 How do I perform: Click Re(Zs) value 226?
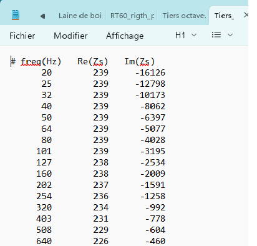(x=100, y=241)
